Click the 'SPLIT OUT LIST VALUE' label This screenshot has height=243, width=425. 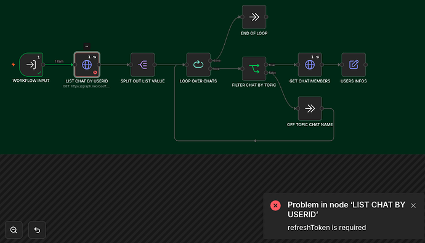(x=142, y=81)
